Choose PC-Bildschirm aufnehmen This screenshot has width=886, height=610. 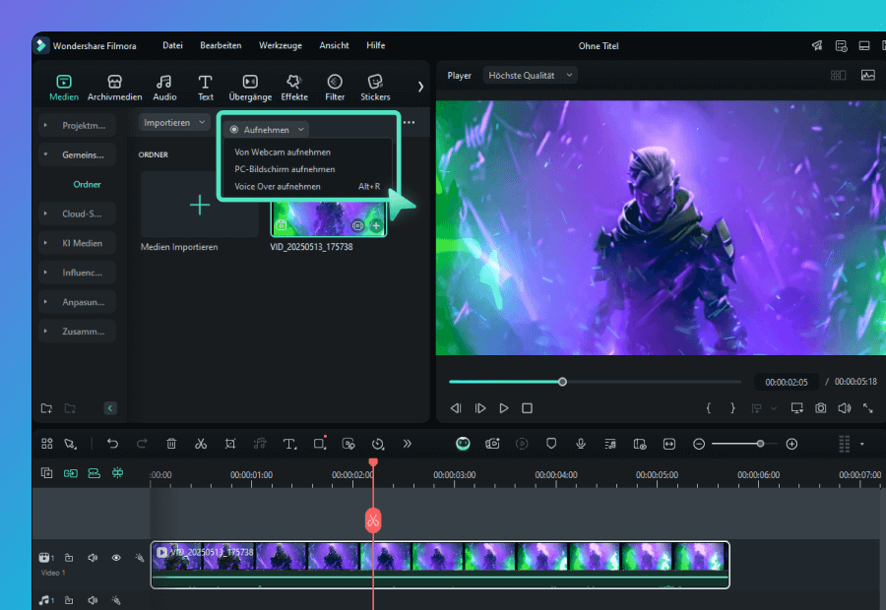[x=285, y=169]
